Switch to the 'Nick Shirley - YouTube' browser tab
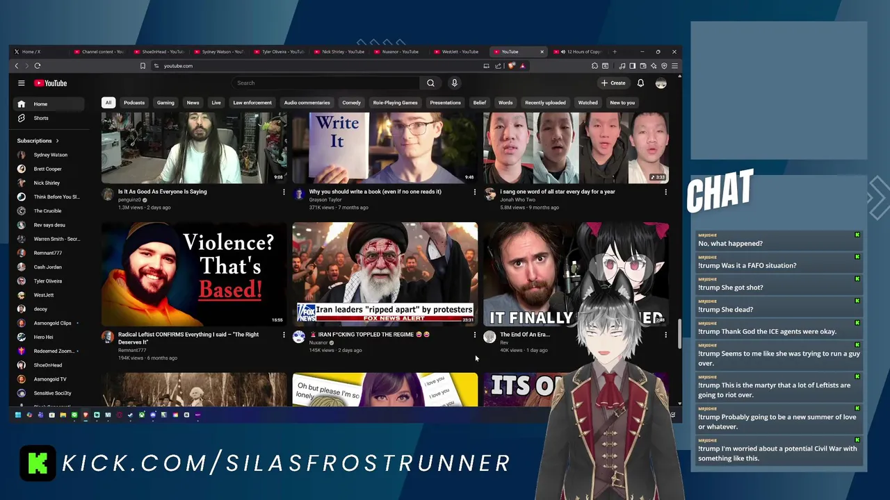The image size is (890, 500). pyautogui.click(x=339, y=51)
